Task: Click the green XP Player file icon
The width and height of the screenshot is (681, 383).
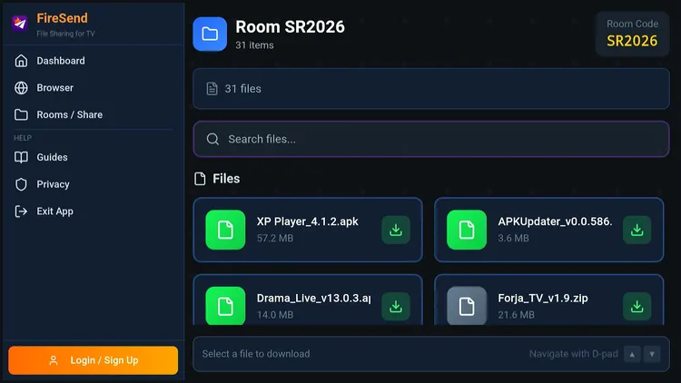Action: (225, 230)
